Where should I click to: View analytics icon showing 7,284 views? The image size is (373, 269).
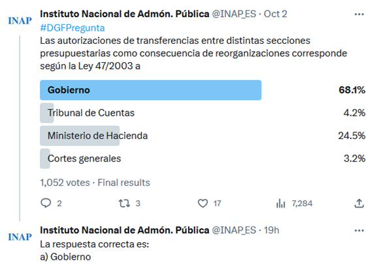click(281, 204)
